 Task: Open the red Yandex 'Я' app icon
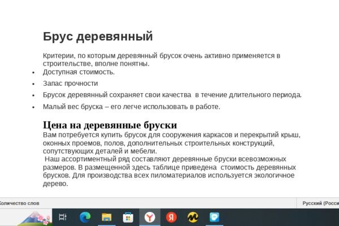(x=171, y=217)
